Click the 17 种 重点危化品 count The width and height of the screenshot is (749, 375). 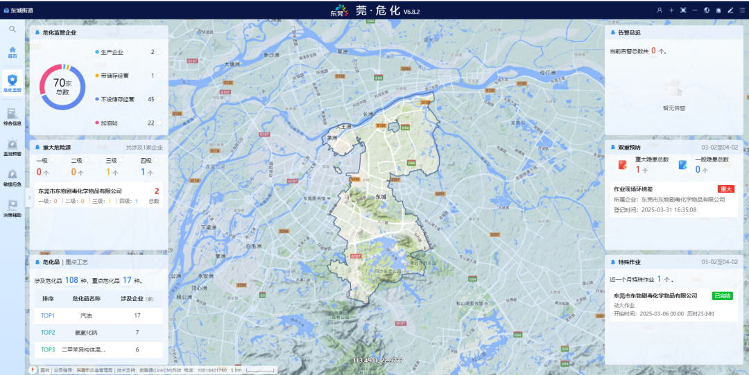click(x=127, y=281)
